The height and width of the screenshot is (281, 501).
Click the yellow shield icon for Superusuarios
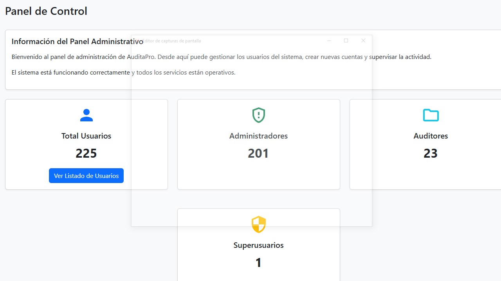click(x=258, y=224)
